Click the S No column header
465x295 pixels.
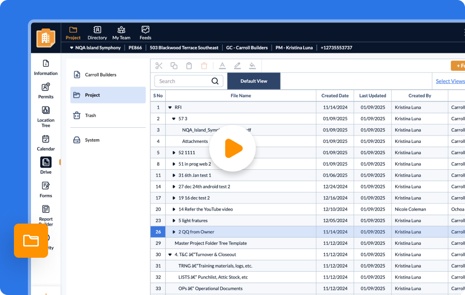tap(158, 96)
